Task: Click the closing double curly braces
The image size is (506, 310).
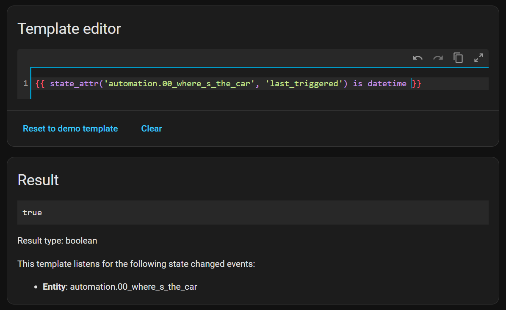Action: (417, 84)
